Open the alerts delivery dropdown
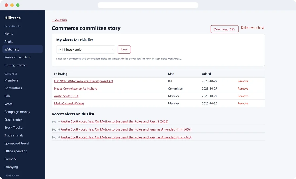296x179 pixels. (x=86, y=50)
